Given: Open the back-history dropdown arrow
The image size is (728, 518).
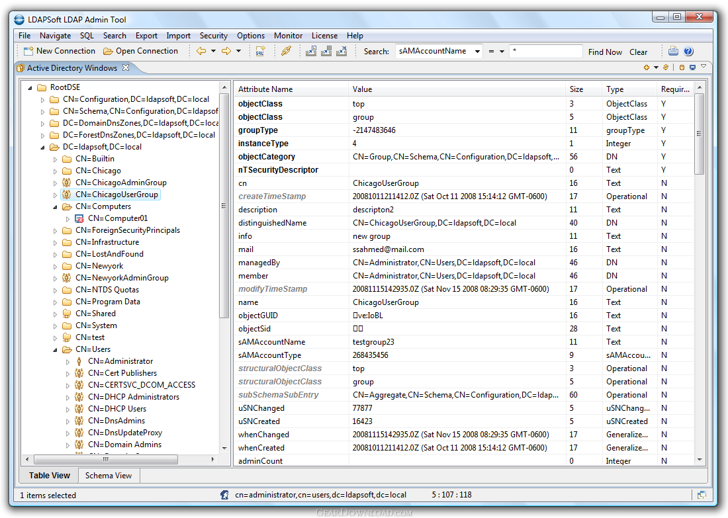Looking at the screenshot, I should pyautogui.click(x=214, y=51).
